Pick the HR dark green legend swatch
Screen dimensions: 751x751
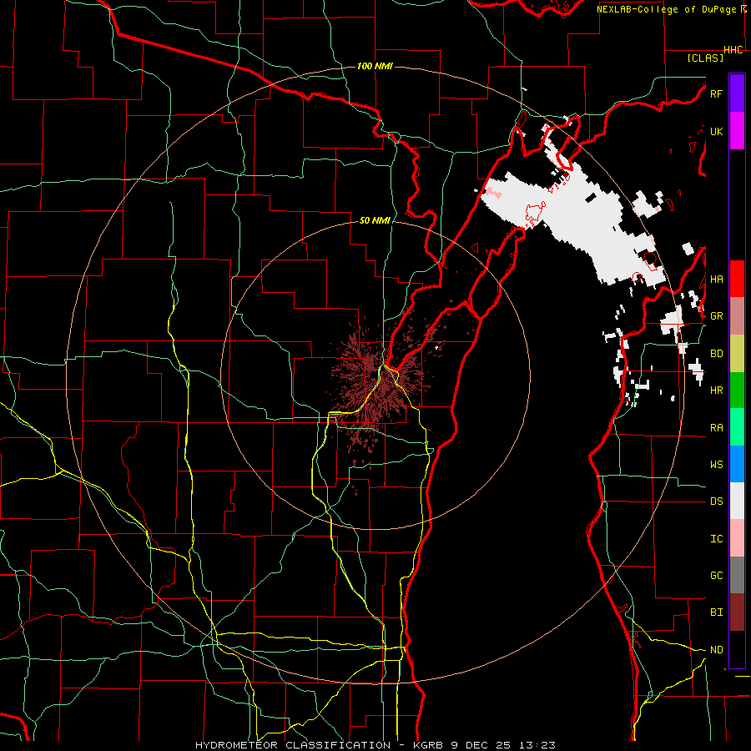pos(737,391)
